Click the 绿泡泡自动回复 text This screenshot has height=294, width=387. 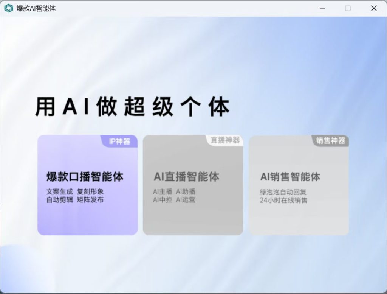283,192
